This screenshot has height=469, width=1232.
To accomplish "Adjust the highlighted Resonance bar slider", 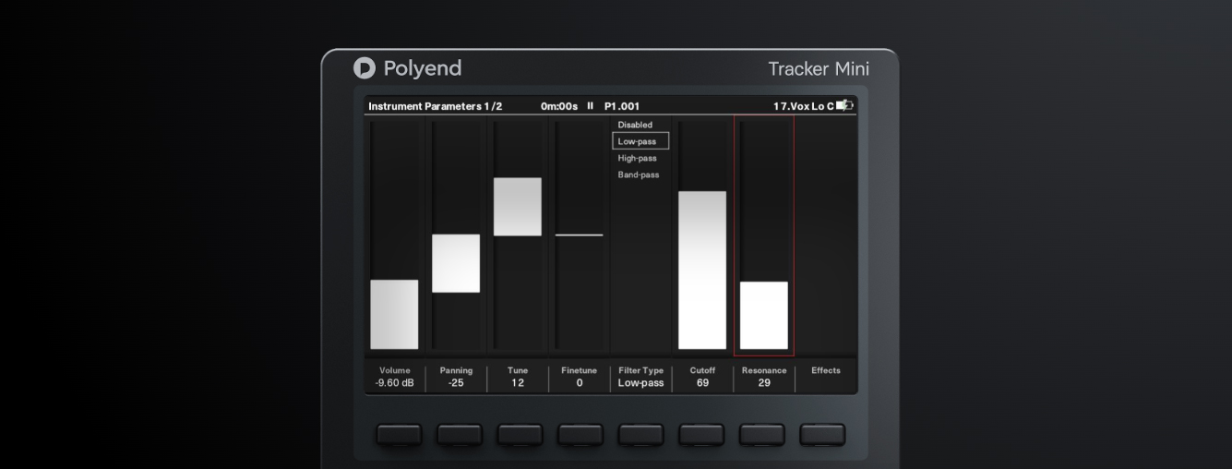I will pos(764,315).
